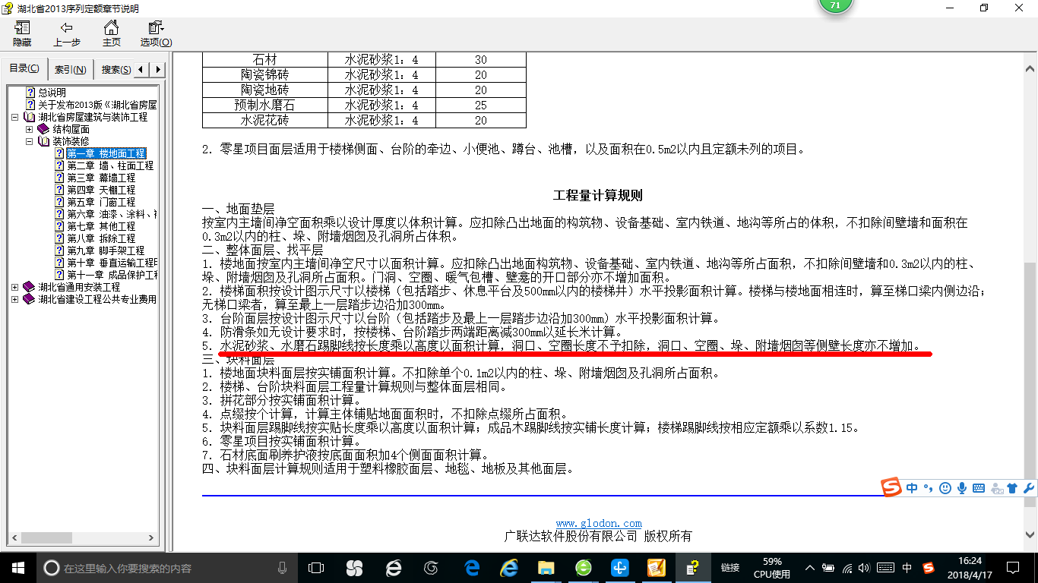This screenshot has width=1038, height=583.
Task: Expand the 湖北省建设工程公共专业费用 node
Action: click(x=16, y=299)
